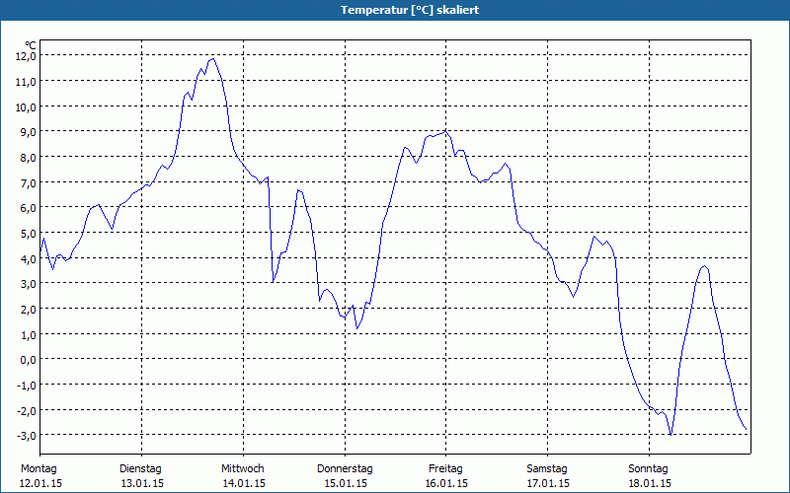Select the '10,0' y-axis label
Image resolution: width=790 pixels, height=493 pixels.
pyautogui.click(x=26, y=106)
